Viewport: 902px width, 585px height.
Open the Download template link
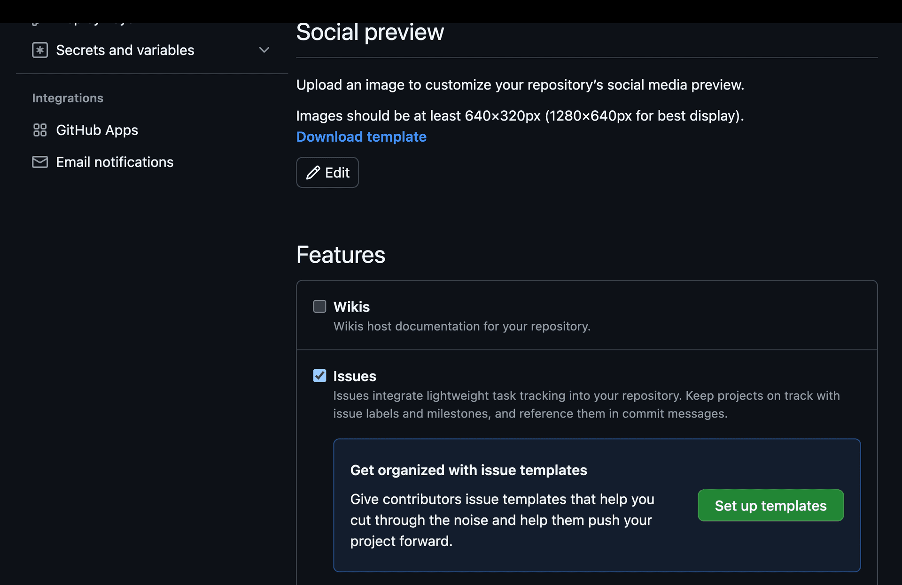(x=361, y=137)
